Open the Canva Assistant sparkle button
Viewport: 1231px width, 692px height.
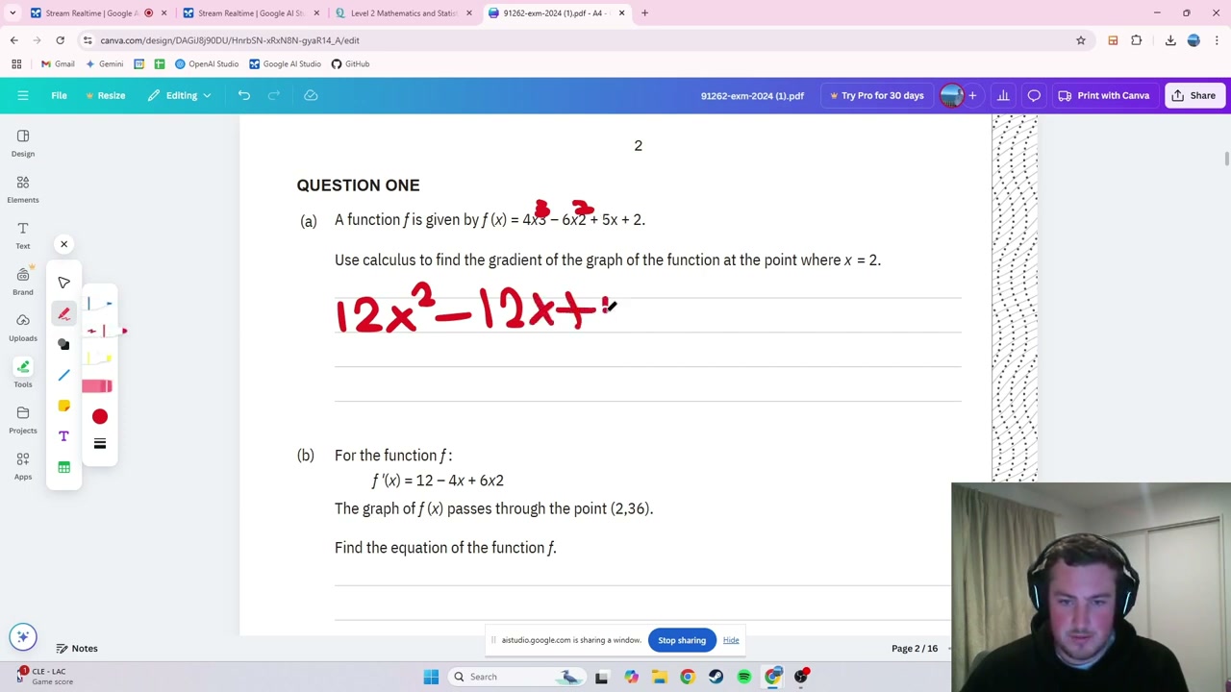[x=23, y=636]
